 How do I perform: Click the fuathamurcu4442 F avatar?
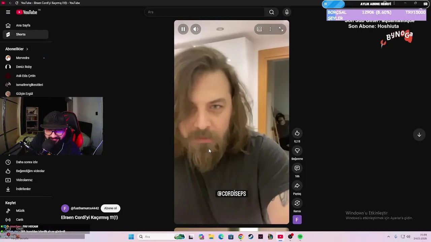pos(65,208)
